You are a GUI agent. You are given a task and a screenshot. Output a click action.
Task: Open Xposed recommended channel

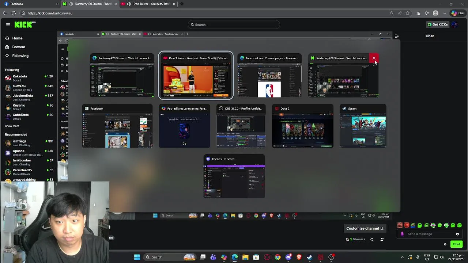(x=29, y=153)
